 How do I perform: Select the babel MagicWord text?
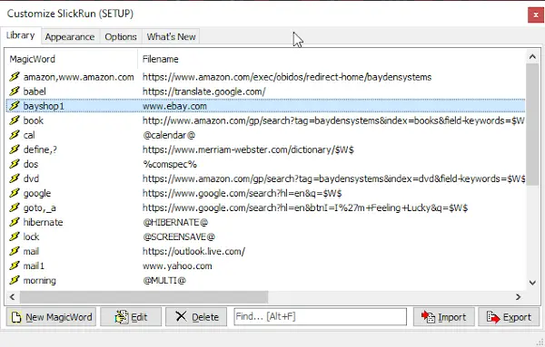[35, 92]
